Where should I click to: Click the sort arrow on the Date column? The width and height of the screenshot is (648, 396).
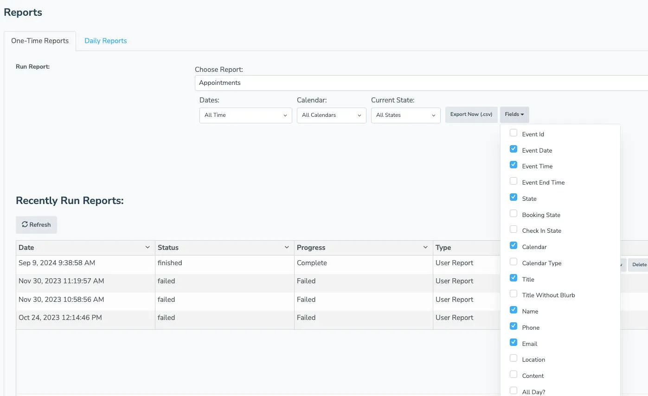(x=148, y=247)
